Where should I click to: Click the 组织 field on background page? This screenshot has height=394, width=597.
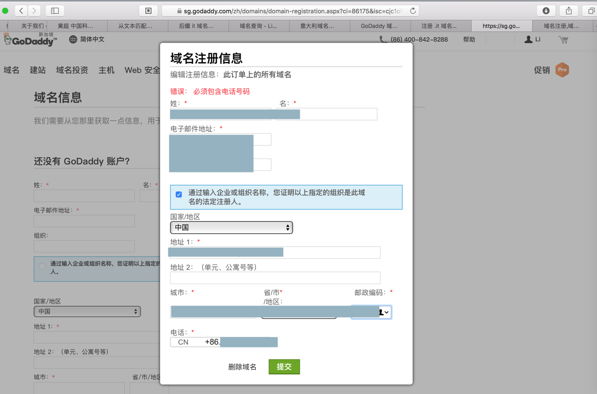[x=84, y=246]
